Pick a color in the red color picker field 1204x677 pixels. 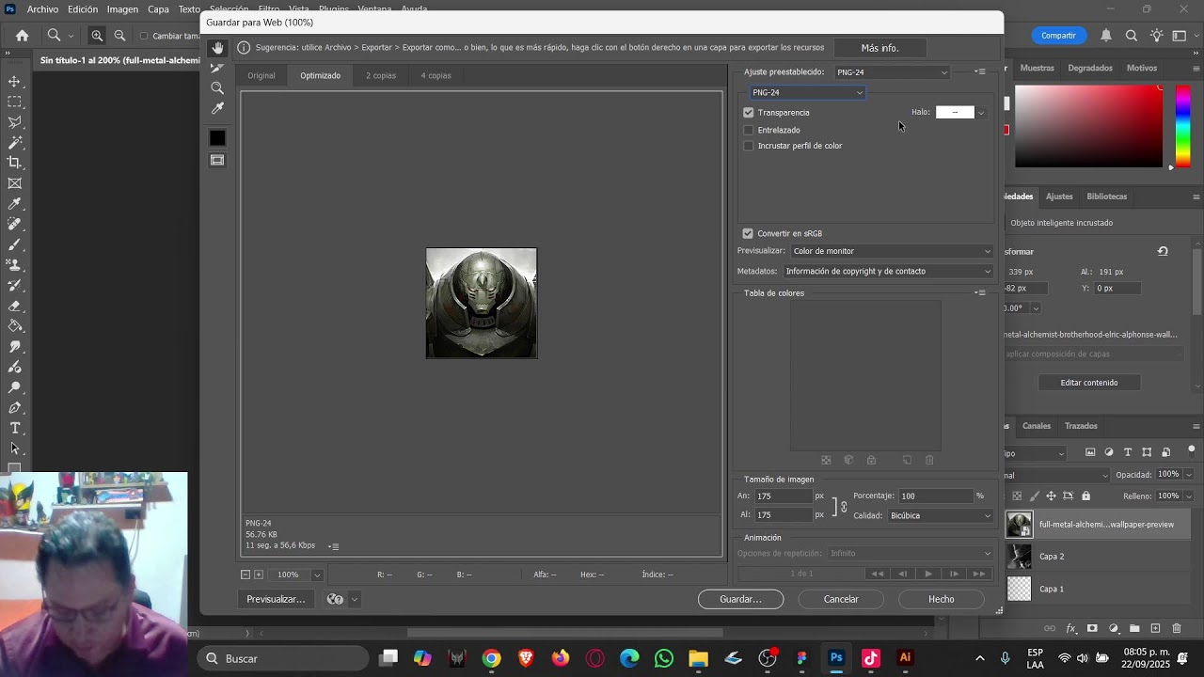coord(1088,126)
